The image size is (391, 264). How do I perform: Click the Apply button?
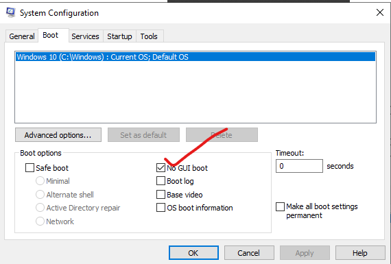point(305,253)
